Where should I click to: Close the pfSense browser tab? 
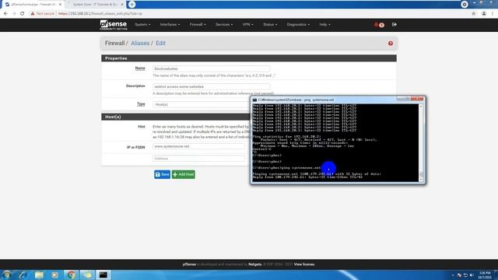60,5
